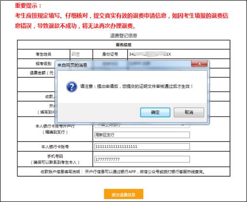The image size is (247, 202).
Task: Click the 高新区支行 branch input field
Action: [142, 135]
